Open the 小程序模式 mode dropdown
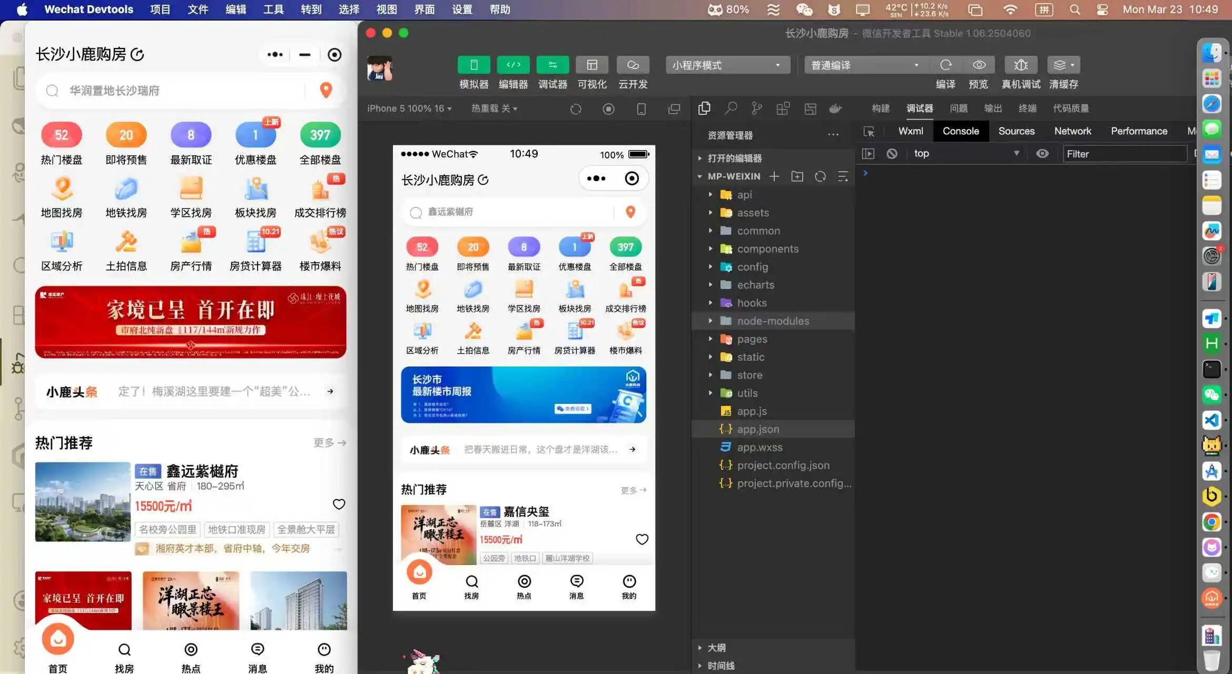The height and width of the screenshot is (674, 1232). coord(727,65)
